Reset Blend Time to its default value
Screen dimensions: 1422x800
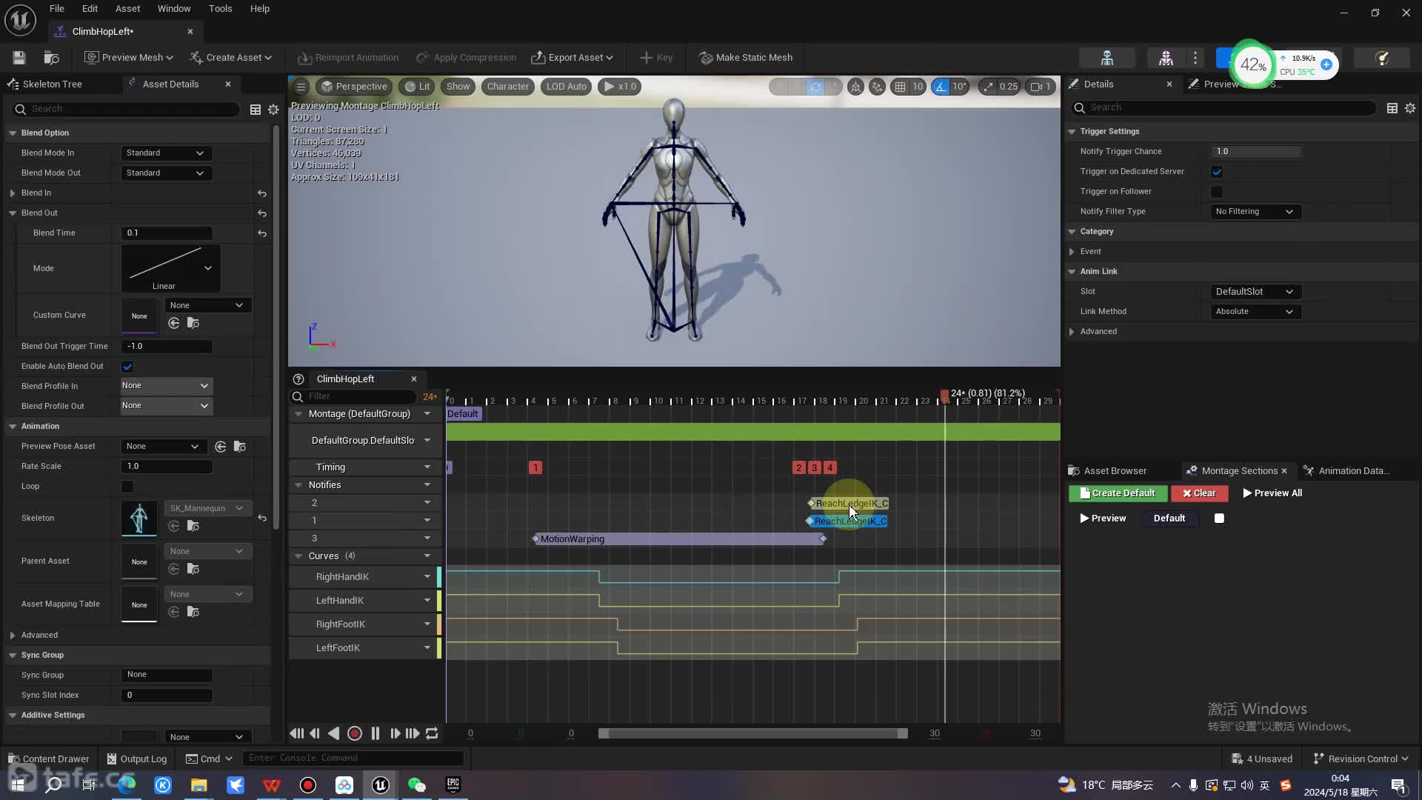point(262,233)
